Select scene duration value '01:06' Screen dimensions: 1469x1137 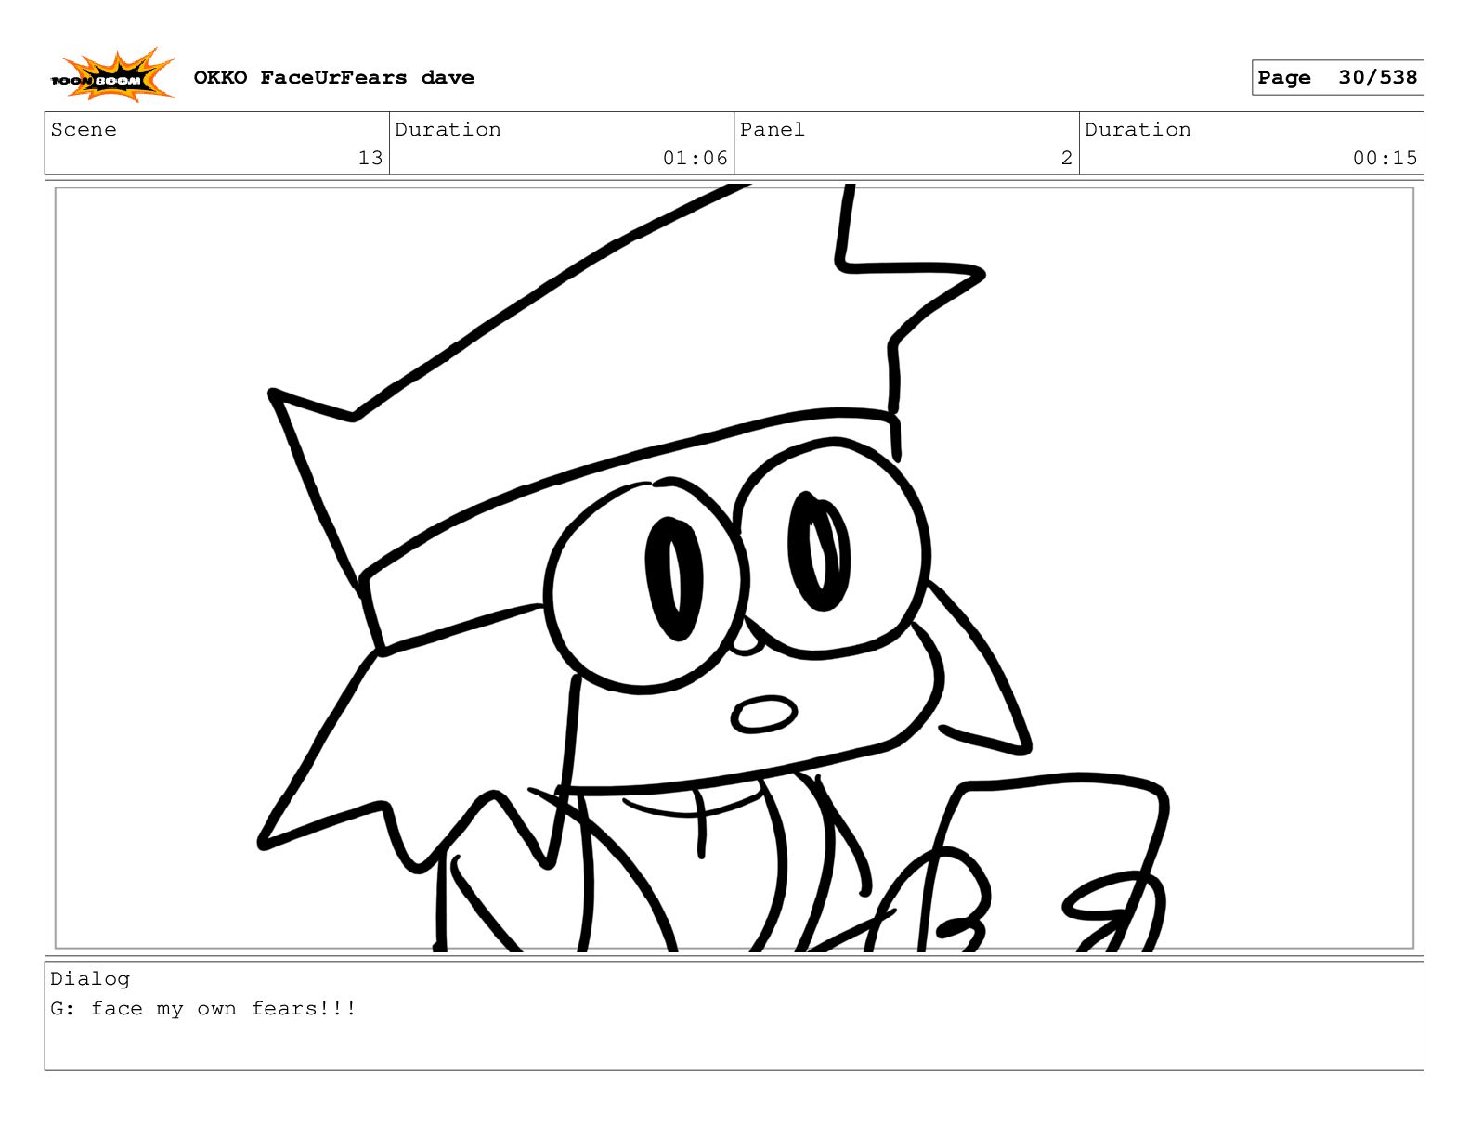pos(695,158)
